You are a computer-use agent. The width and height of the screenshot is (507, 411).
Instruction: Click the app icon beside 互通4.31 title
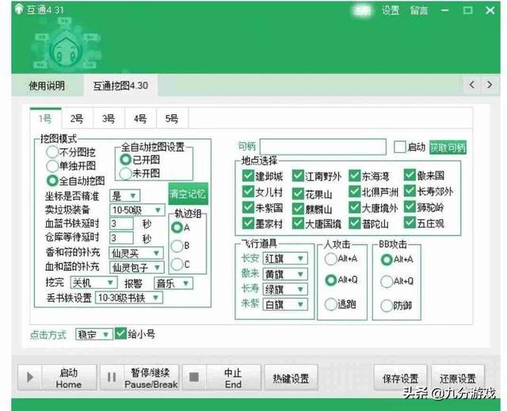tap(19, 9)
